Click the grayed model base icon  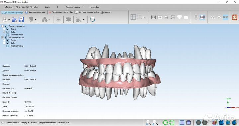68,19
